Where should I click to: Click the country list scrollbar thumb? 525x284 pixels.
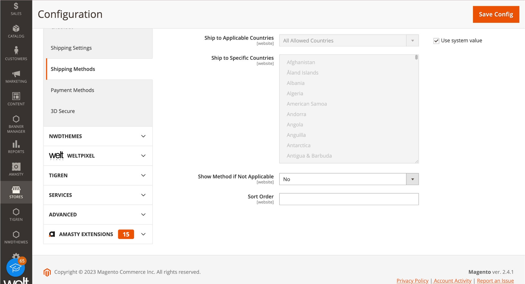point(416,57)
